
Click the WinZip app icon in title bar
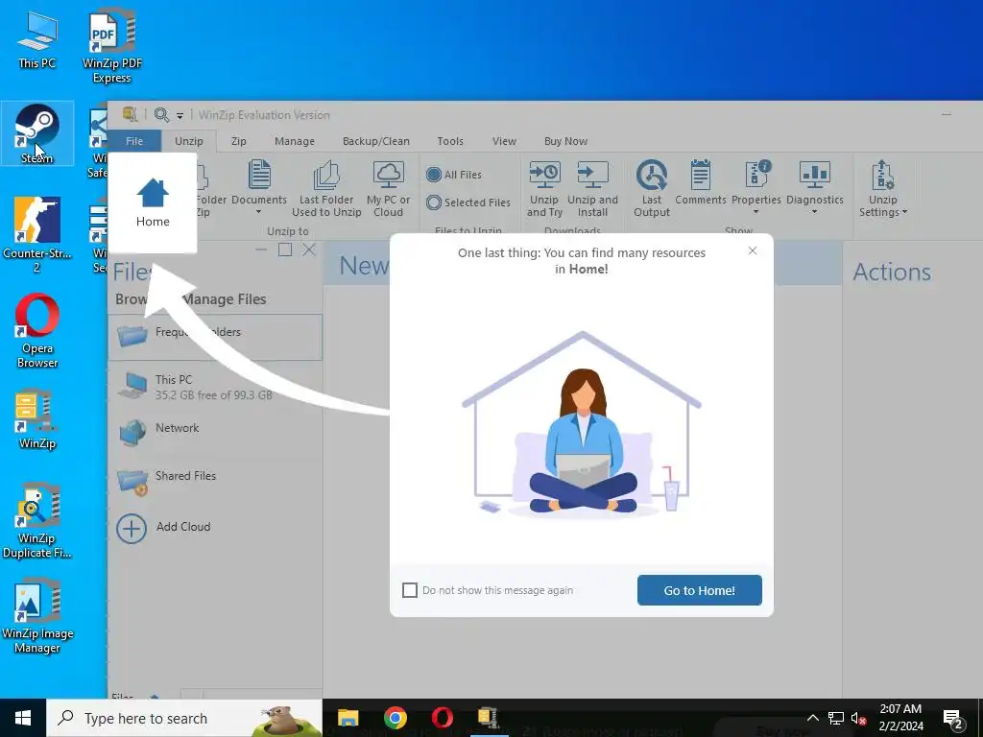click(130, 114)
